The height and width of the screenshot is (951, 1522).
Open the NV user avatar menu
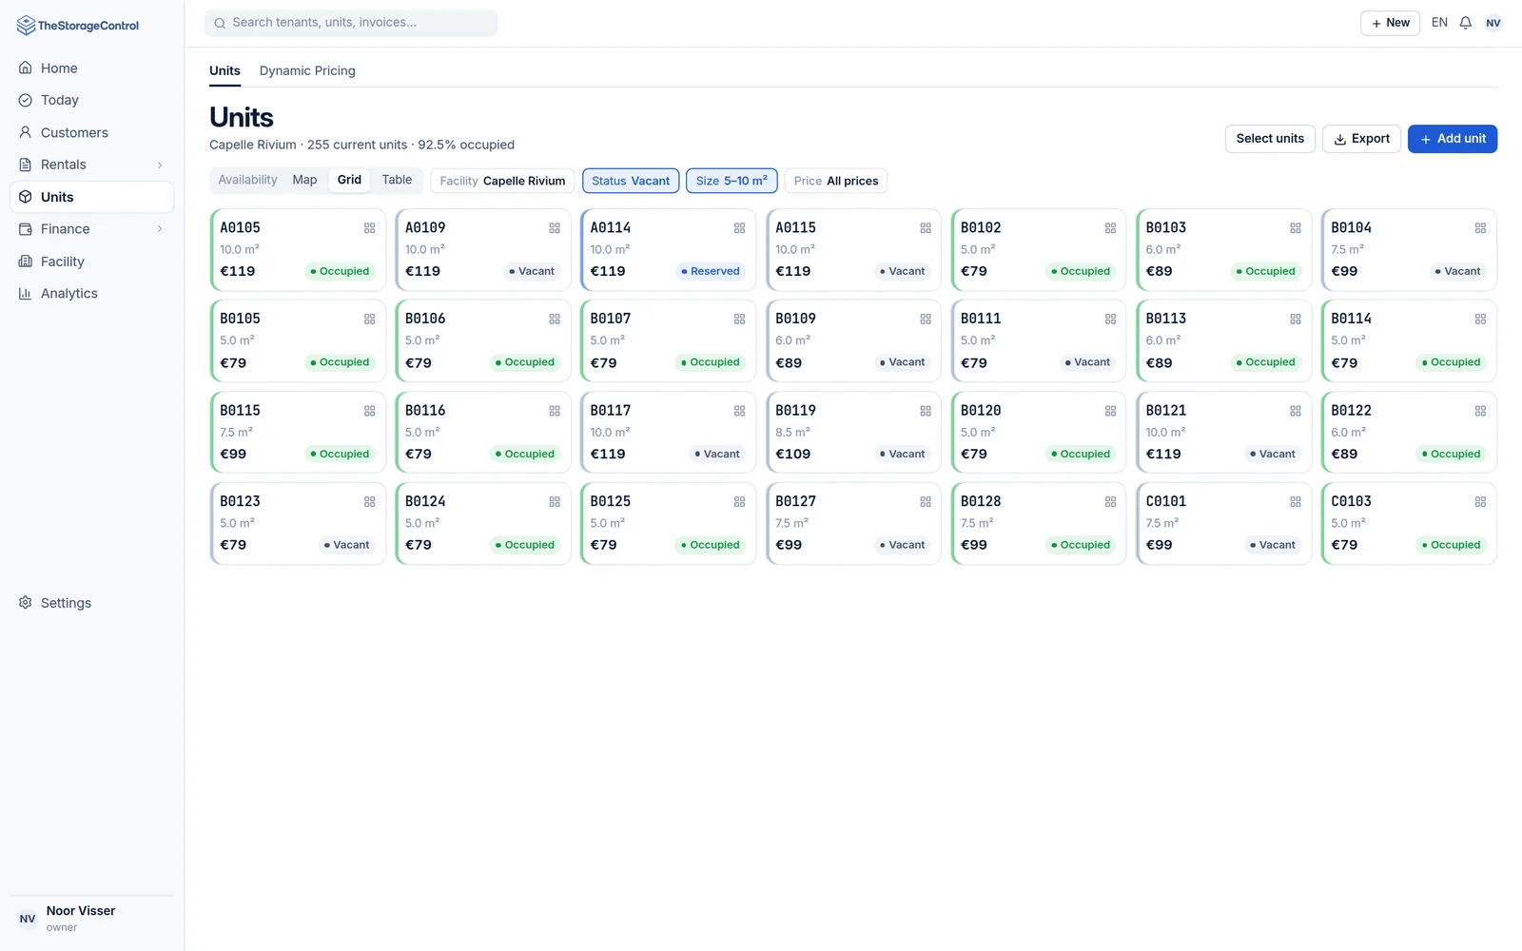[1493, 23]
